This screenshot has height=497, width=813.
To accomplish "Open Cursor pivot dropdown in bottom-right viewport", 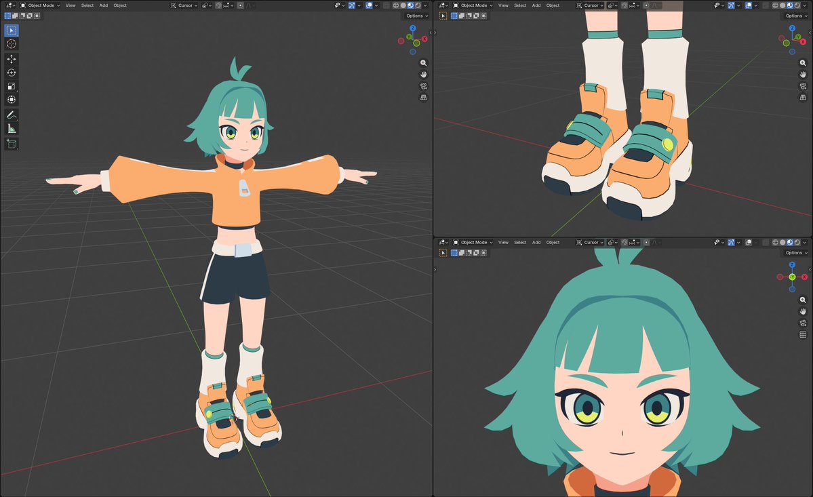I will 590,242.
